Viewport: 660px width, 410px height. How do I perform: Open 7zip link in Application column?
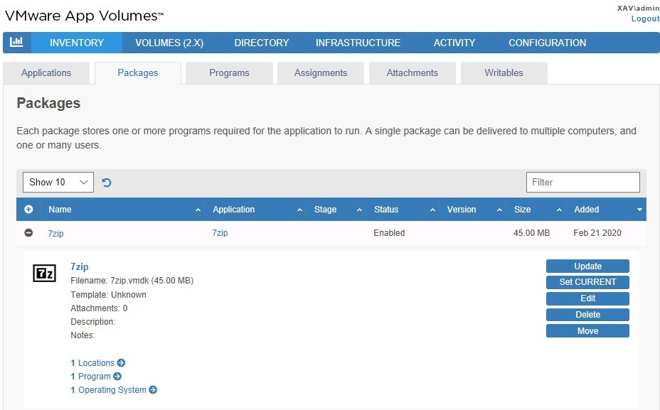pyautogui.click(x=220, y=233)
